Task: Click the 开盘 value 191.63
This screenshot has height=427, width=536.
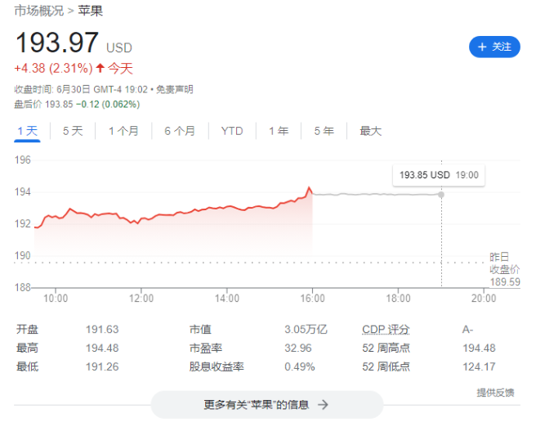Action: [102, 330]
